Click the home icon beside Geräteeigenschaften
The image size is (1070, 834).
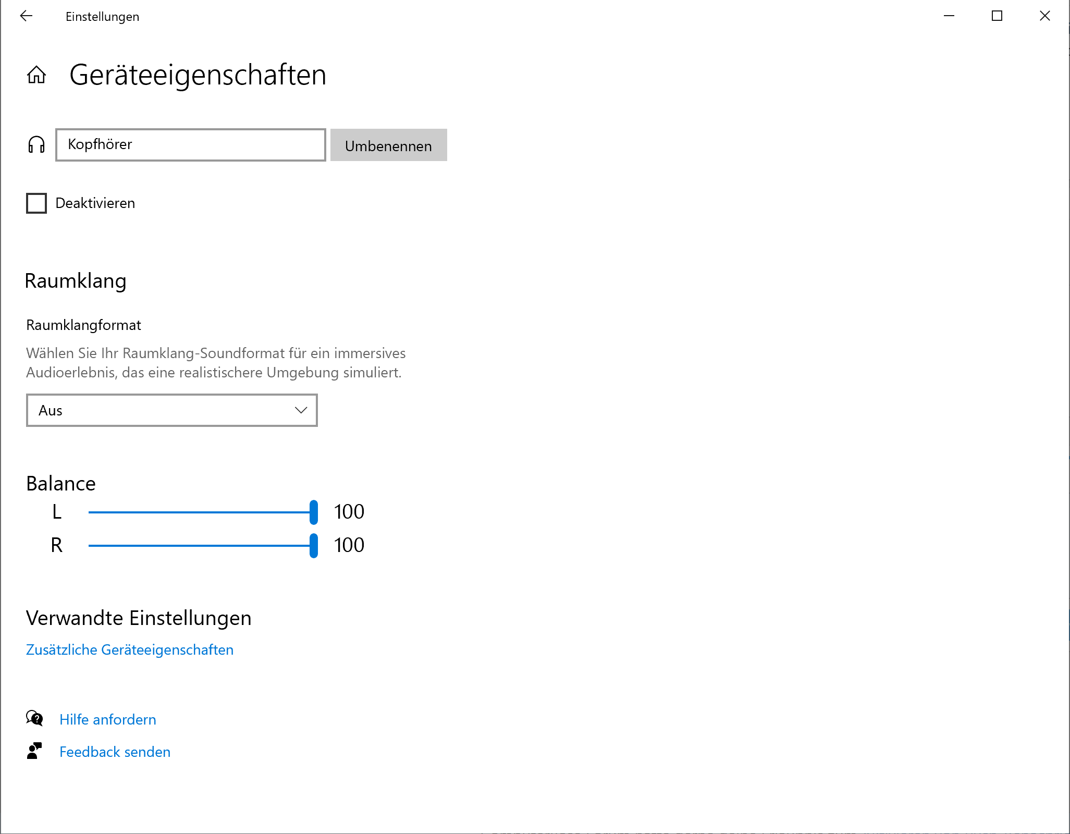(x=36, y=76)
